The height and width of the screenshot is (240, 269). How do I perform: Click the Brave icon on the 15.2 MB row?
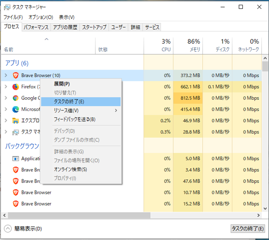15,204
